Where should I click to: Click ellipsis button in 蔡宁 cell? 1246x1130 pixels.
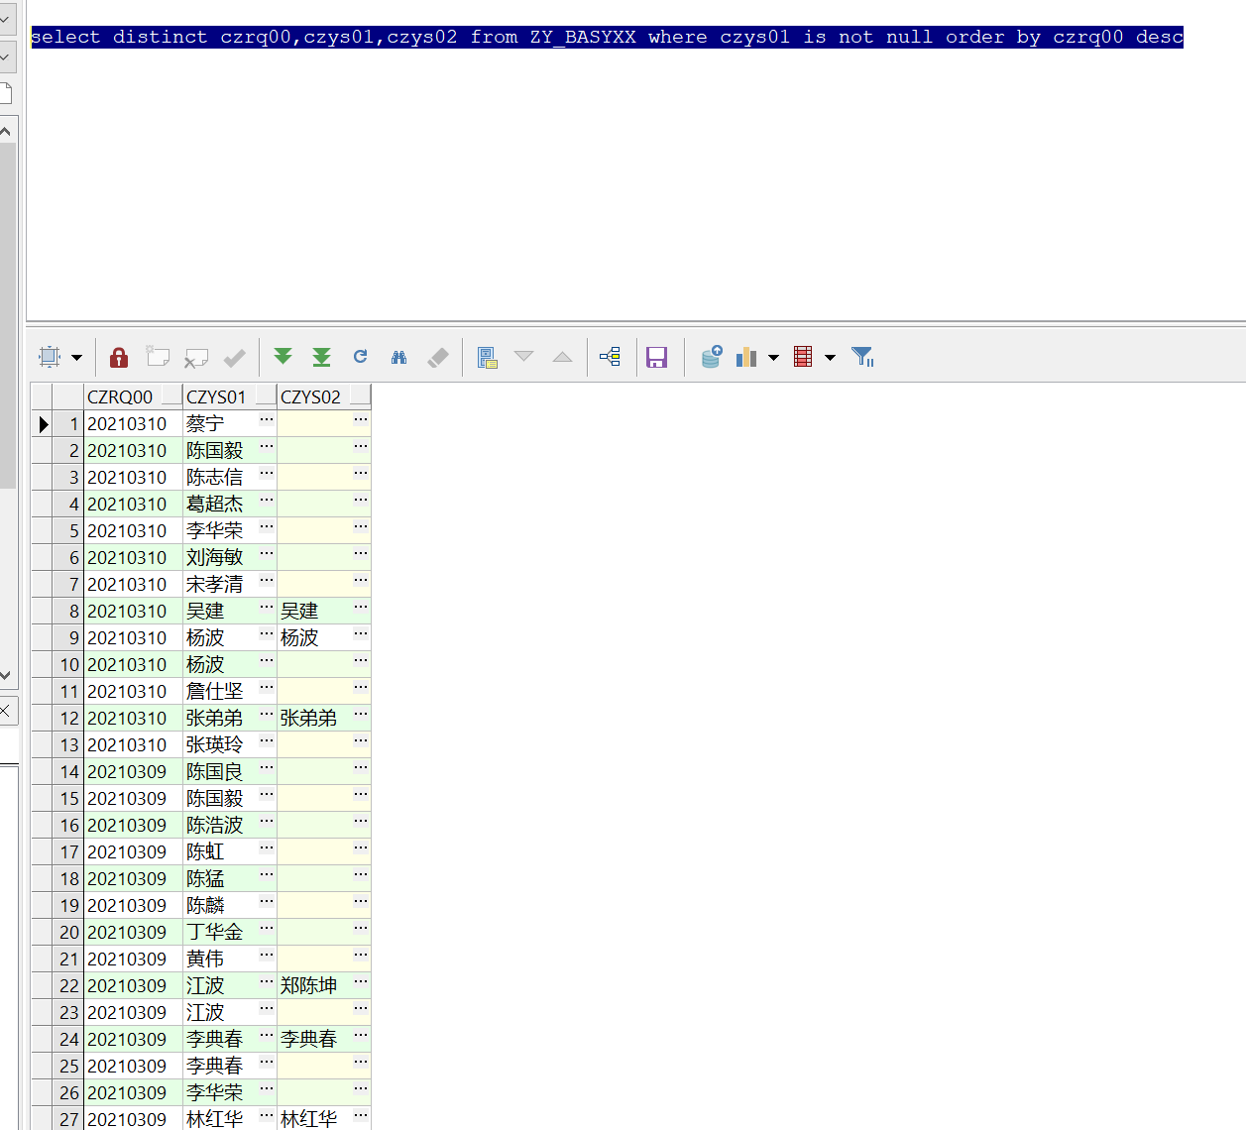tap(267, 420)
